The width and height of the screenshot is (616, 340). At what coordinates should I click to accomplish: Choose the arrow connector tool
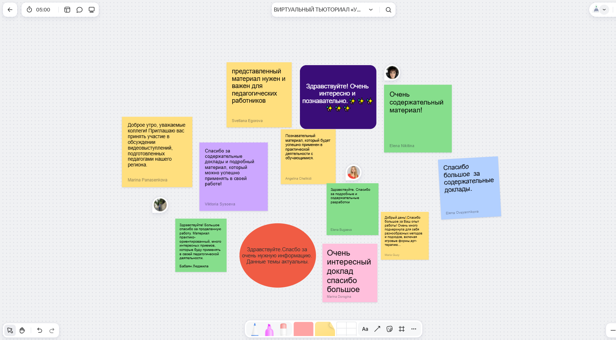[x=377, y=329]
